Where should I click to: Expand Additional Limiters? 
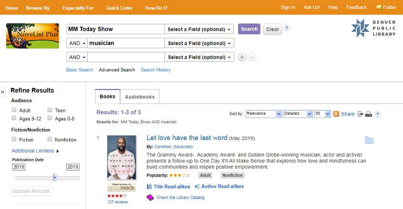coord(36,151)
